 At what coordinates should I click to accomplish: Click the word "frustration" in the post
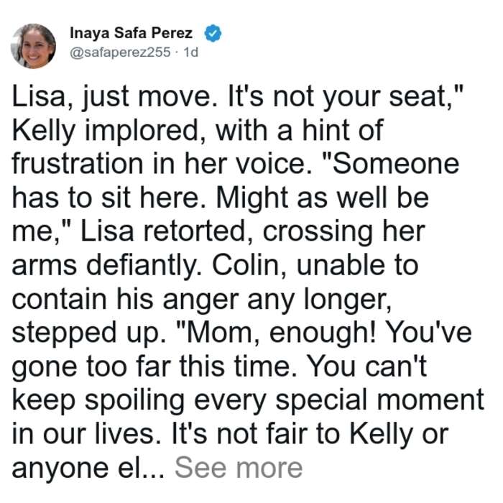coord(78,164)
